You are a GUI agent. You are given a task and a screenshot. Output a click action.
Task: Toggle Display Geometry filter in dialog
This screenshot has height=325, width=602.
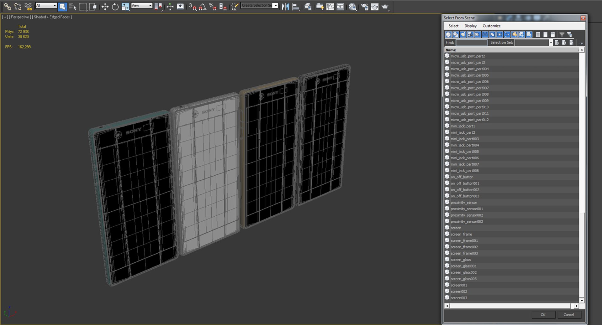tap(448, 34)
